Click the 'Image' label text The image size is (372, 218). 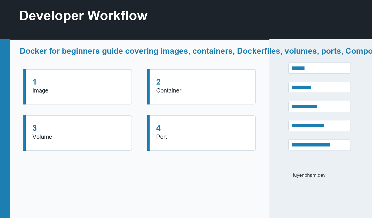point(40,90)
